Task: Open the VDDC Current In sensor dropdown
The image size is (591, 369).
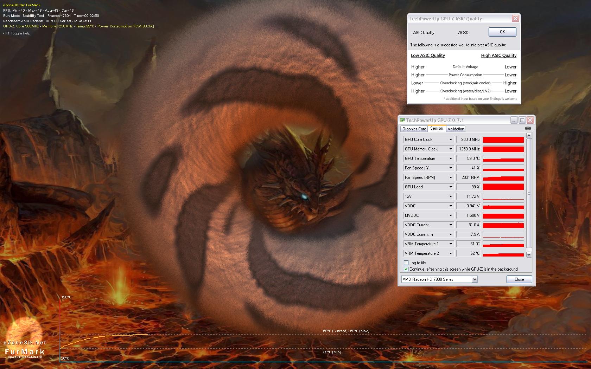Action: (451, 234)
